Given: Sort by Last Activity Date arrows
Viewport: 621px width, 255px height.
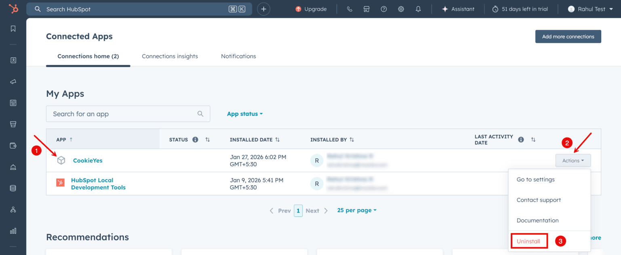Looking at the screenshot, I should [x=533, y=140].
